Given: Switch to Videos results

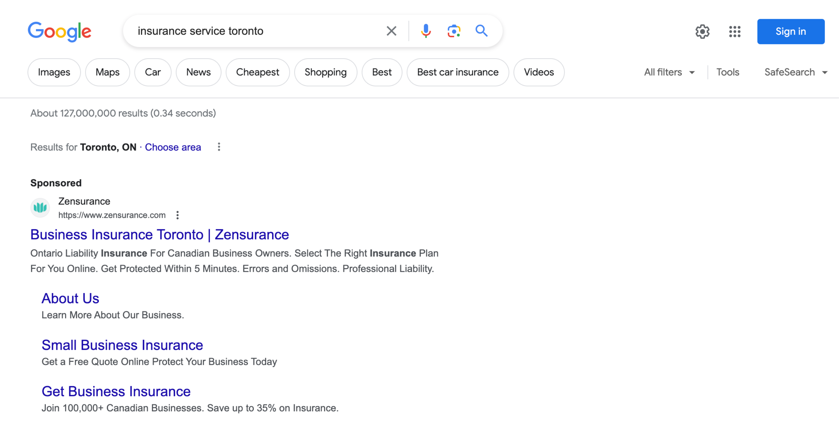Looking at the screenshot, I should click(x=539, y=72).
